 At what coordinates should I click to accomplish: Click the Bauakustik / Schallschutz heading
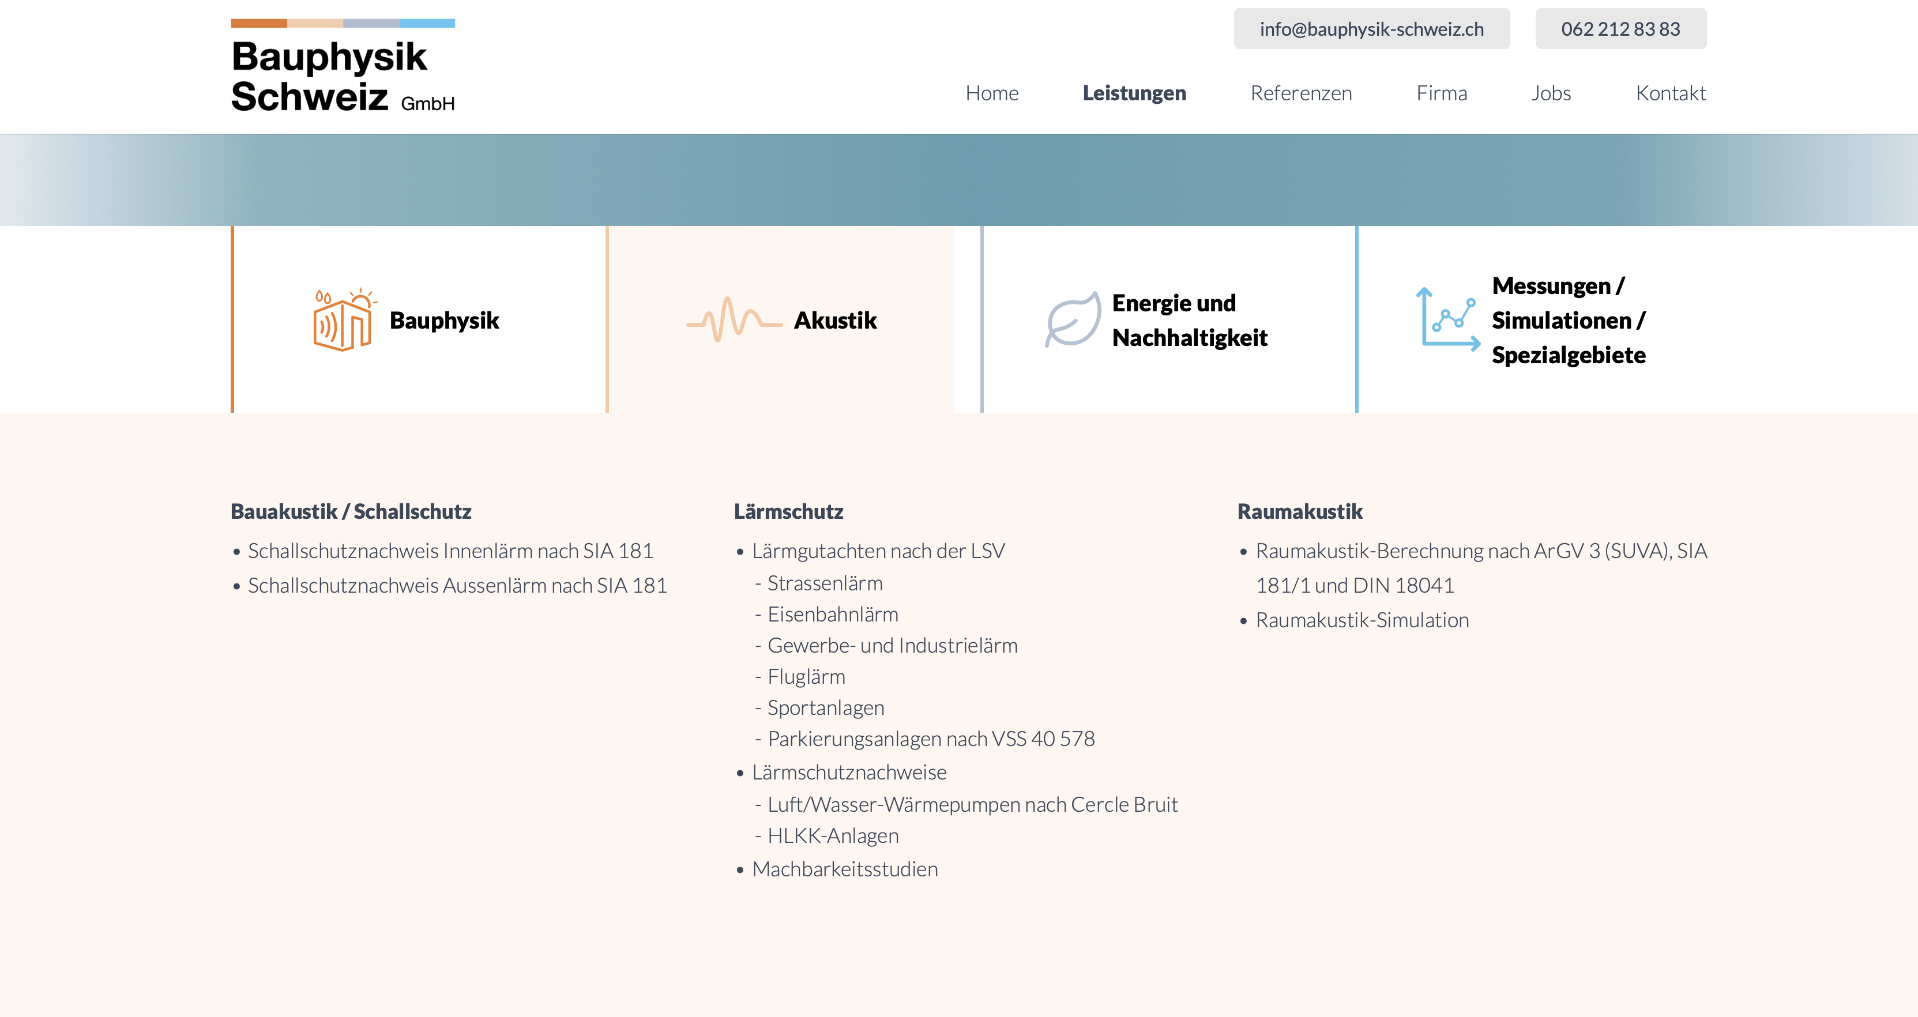point(351,511)
